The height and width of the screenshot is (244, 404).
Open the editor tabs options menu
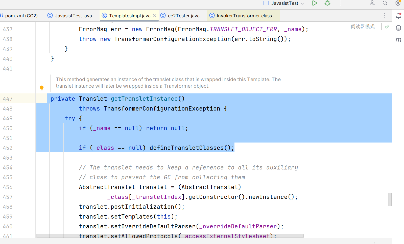click(385, 16)
